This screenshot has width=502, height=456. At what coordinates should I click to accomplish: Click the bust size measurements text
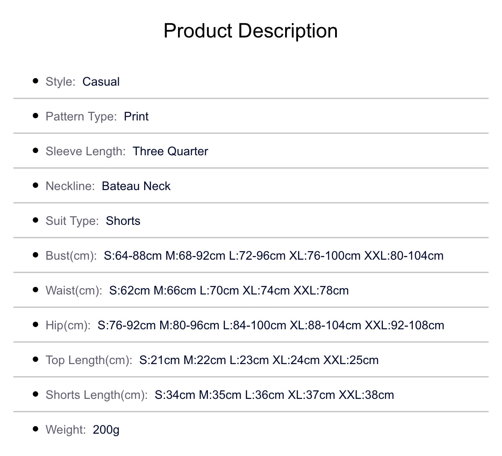[x=274, y=256]
